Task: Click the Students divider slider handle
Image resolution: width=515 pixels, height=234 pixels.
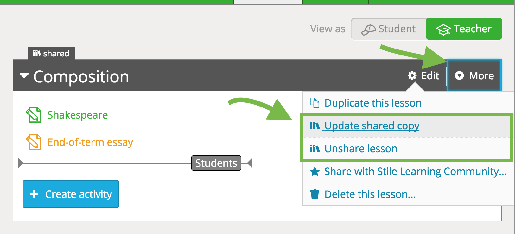Action: point(216,163)
